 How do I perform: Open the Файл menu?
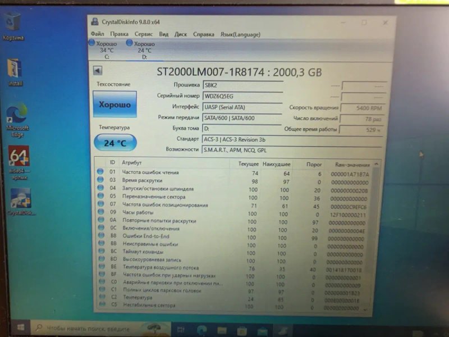(x=97, y=34)
